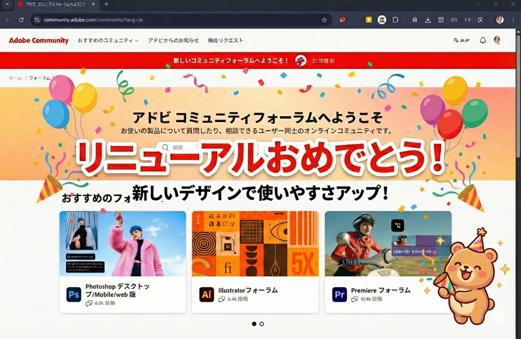Click the code brackets toolbar icon
The width and height of the screenshot is (521, 339).
467,20
